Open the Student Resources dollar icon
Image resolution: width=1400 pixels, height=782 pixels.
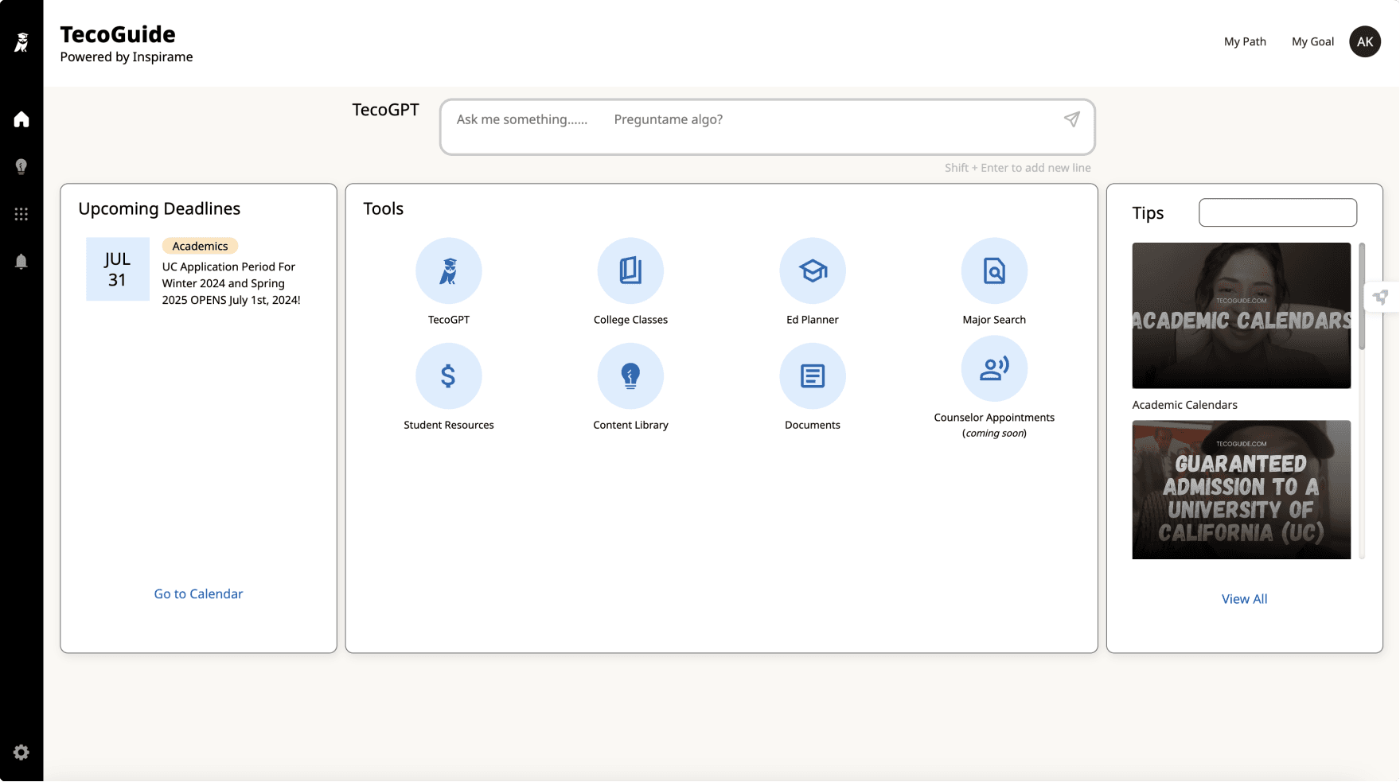[449, 375]
